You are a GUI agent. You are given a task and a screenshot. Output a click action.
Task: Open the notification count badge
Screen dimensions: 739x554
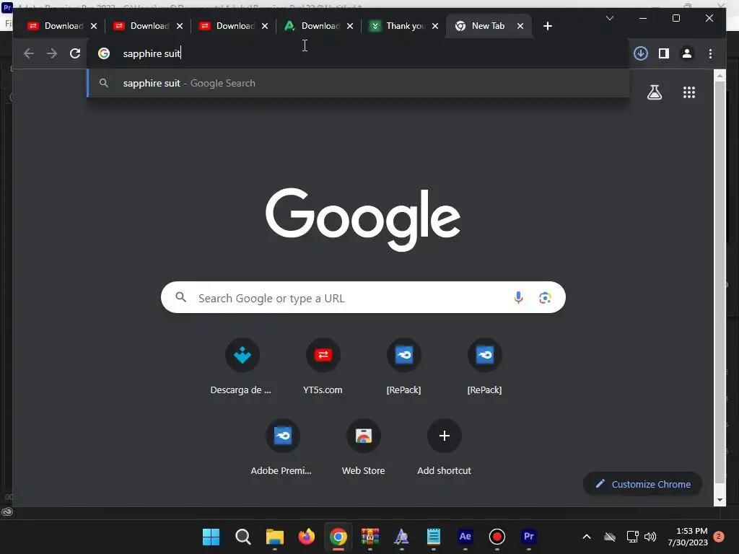pos(719,537)
